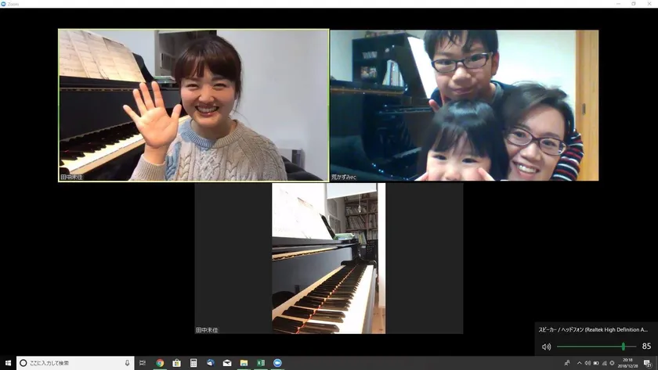Select the piano keyboard camera tile
The height and width of the screenshot is (370, 658).
[328, 258]
